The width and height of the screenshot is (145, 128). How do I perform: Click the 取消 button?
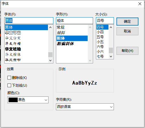click(127, 31)
